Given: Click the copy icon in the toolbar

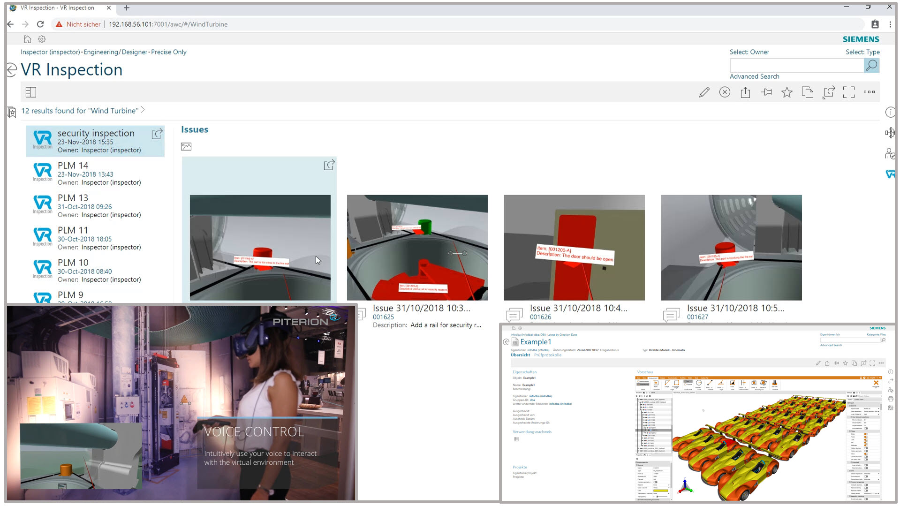Looking at the screenshot, I should click(807, 92).
